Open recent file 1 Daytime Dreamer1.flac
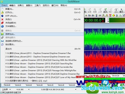Screen dimensions: 125x94 (42, 53)
